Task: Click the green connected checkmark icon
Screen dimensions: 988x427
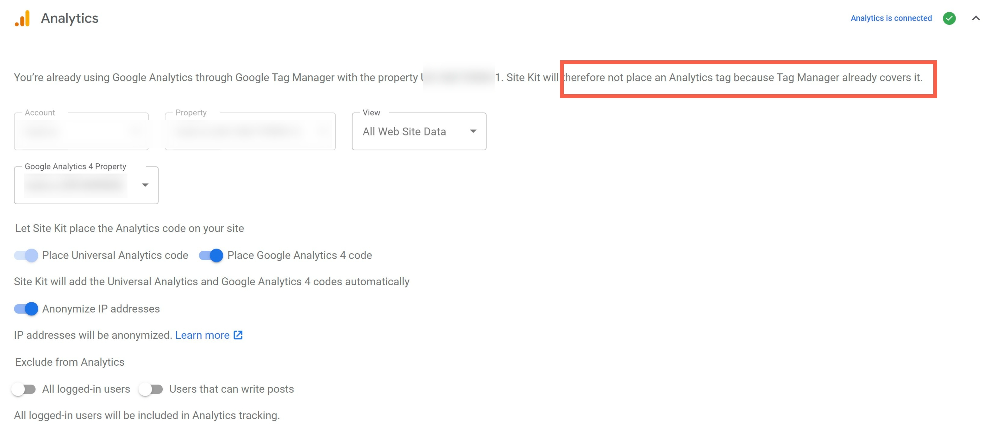Action: pyautogui.click(x=949, y=18)
